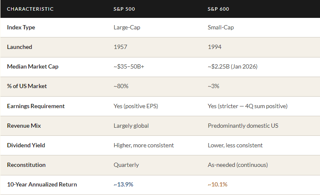The height and width of the screenshot is (195, 320).
Task: Select the % of US Market label
Action: (27, 86)
